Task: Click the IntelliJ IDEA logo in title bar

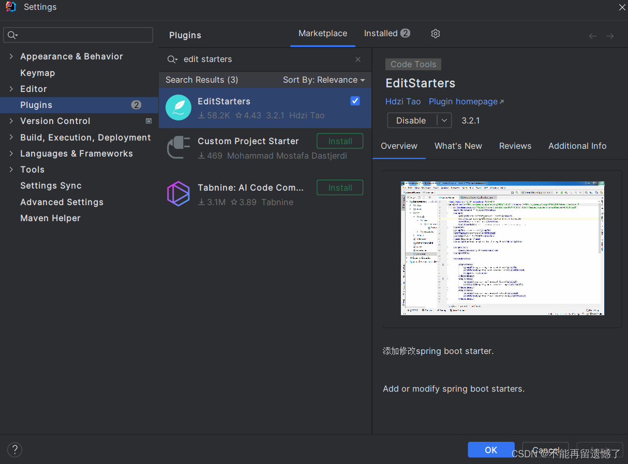Action: (11, 7)
